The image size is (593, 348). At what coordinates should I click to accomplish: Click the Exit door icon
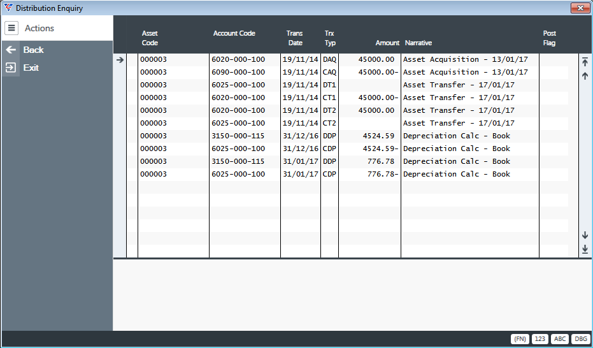[11, 68]
